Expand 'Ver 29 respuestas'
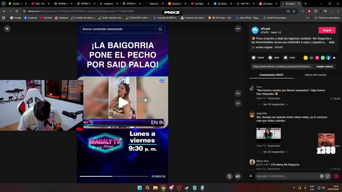 [x=275, y=104]
